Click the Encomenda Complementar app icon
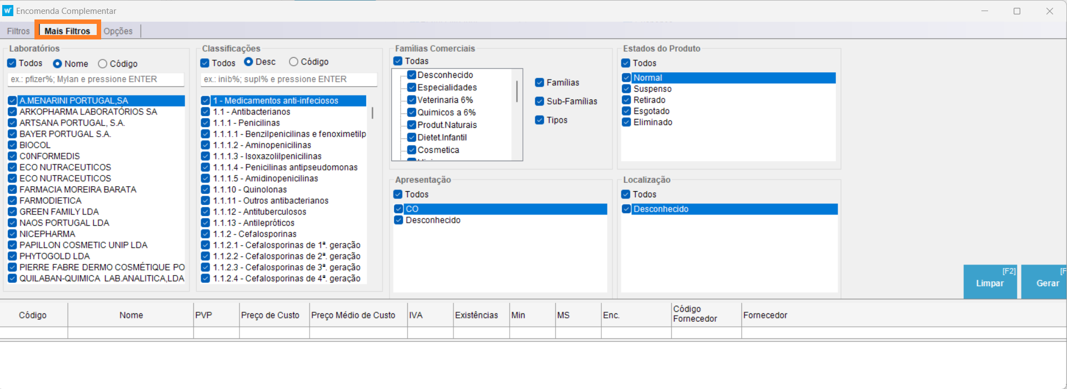 (x=8, y=11)
